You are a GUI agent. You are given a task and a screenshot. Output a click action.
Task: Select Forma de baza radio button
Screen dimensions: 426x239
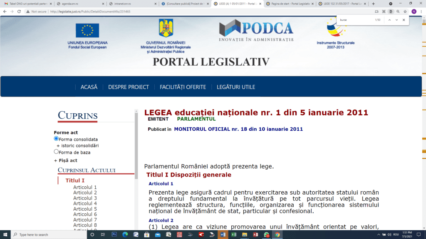[x=56, y=152]
